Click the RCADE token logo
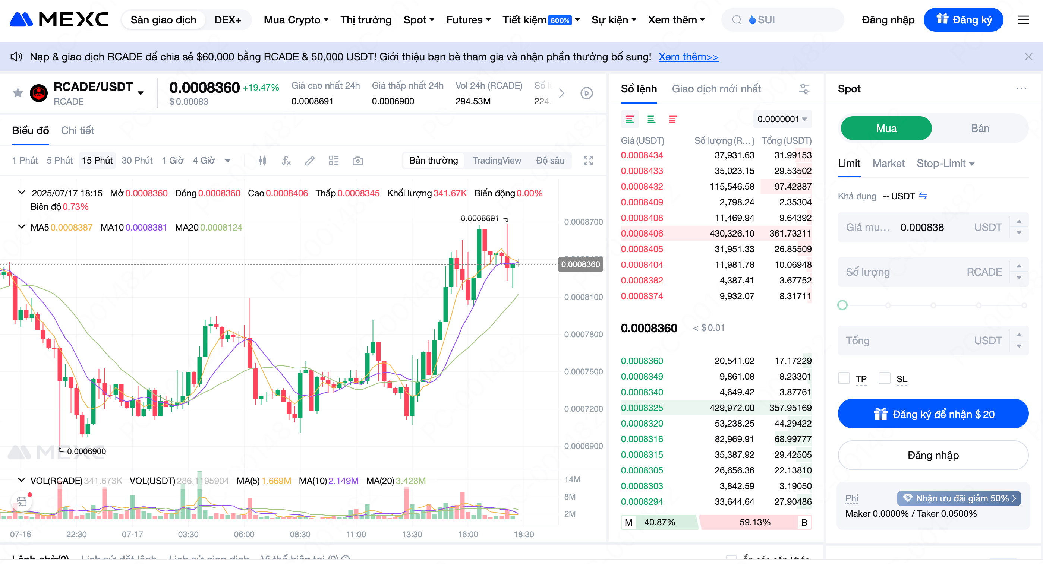Image resolution: width=1043 pixels, height=564 pixels. click(39, 93)
